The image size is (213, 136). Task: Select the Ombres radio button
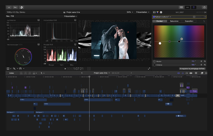(x=154, y=65)
